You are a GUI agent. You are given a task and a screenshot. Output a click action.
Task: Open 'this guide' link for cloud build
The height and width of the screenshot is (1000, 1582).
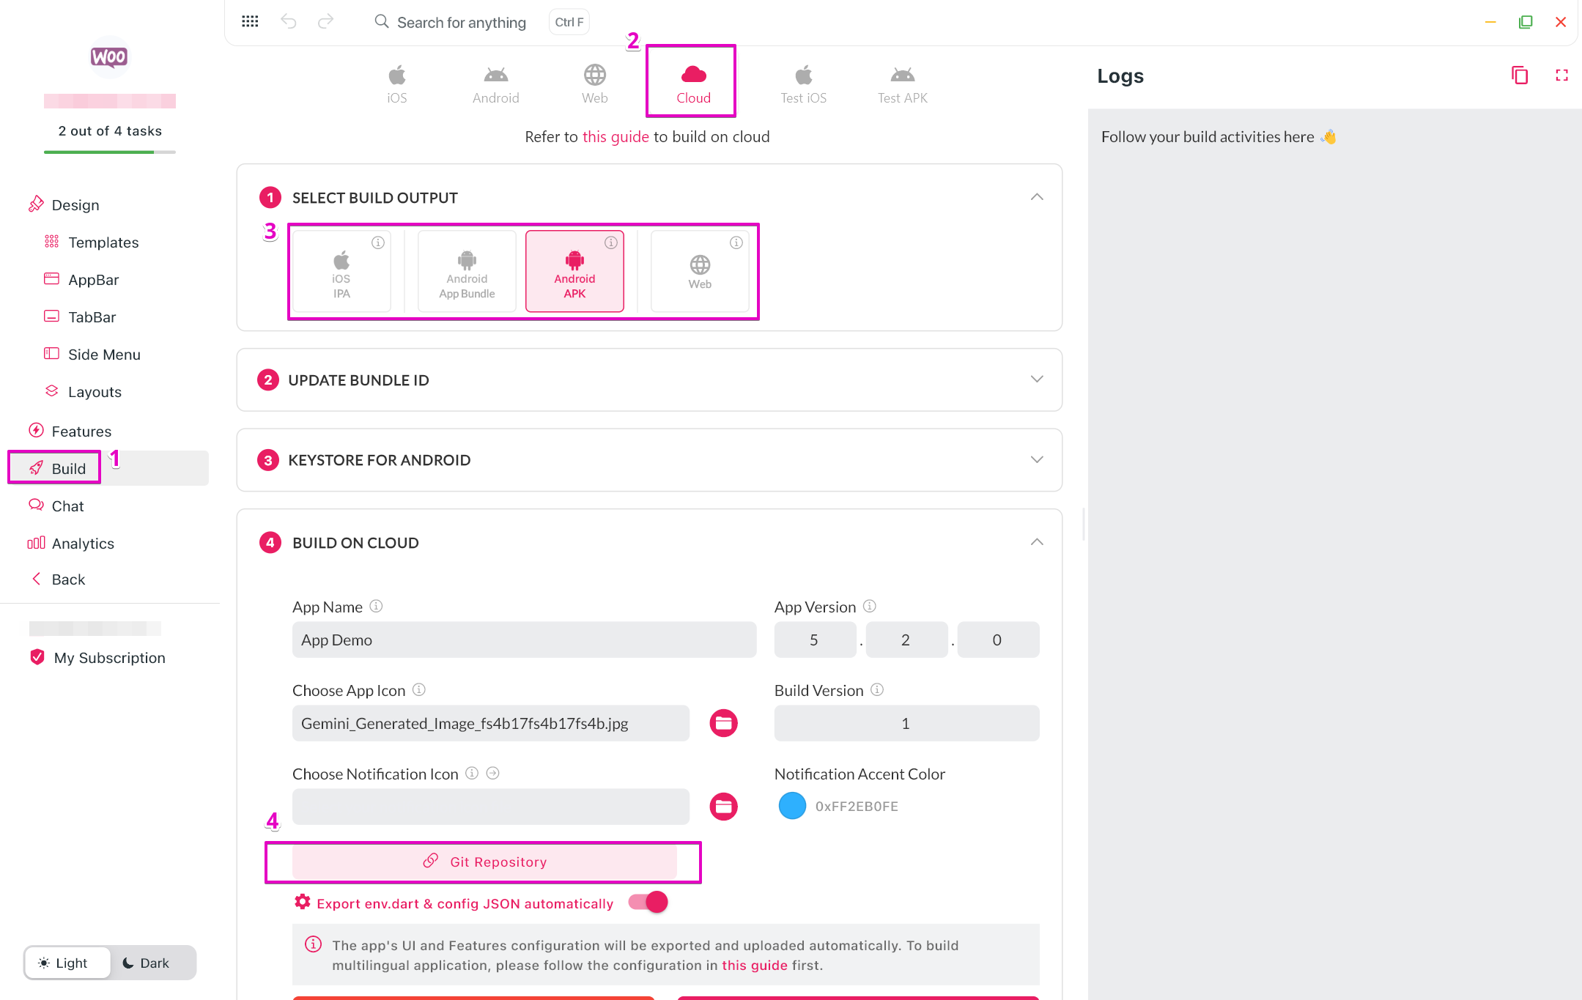pyautogui.click(x=616, y=136)
